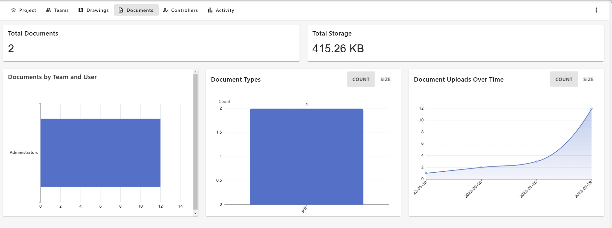
Task: Click the Document Types title
Action: (x=236, y=80)
